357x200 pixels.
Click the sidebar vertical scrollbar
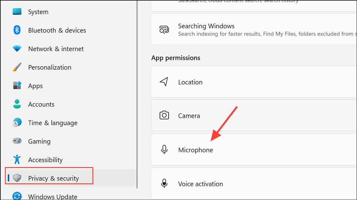coord(137,94)
